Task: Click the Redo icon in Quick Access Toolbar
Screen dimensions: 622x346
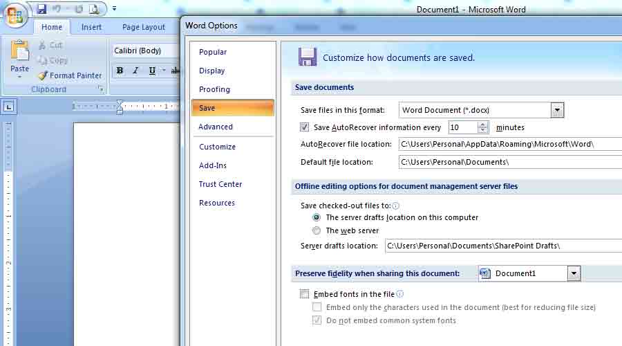Action: click(79, 9)
